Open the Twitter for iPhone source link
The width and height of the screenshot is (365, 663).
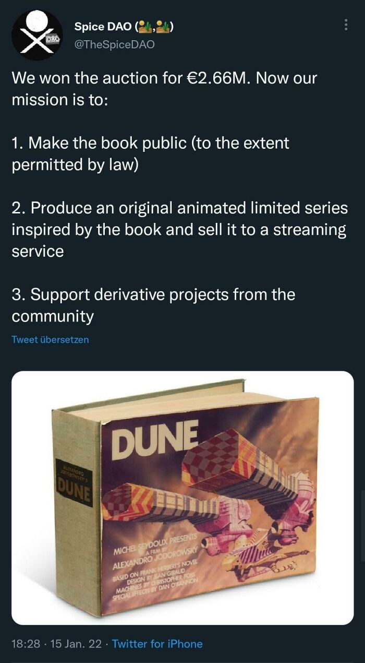157,644
